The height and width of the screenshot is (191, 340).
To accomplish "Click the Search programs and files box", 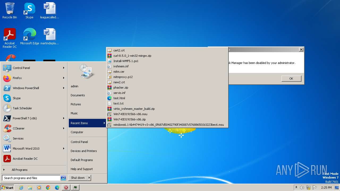I will click(31, 178).
